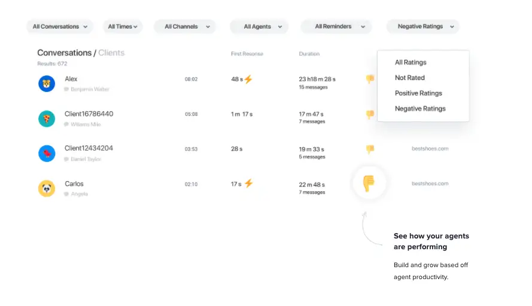532x306 pixels.
Task: Choose Not Rated in the ratings menu
Action: pos(409,78)
